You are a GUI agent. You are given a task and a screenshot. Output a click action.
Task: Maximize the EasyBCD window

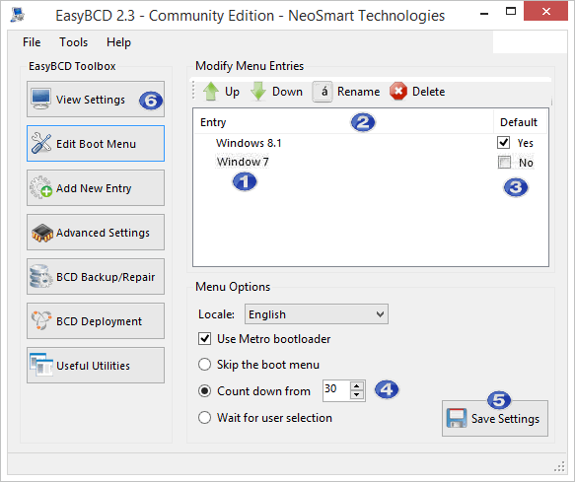pyautogui.click(x=511, y=12)
